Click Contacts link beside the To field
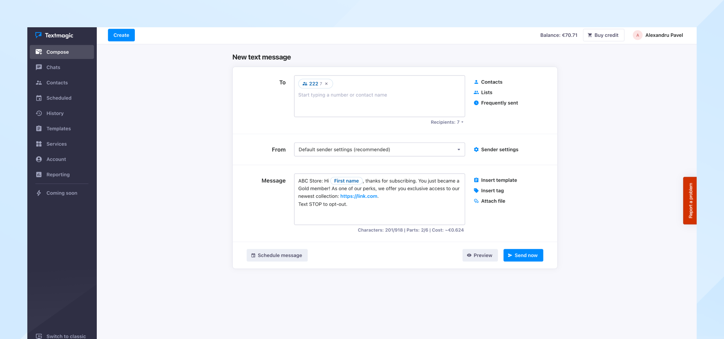Screen dimensions: 724x339 pyautogui.click(x=492, y=82)
